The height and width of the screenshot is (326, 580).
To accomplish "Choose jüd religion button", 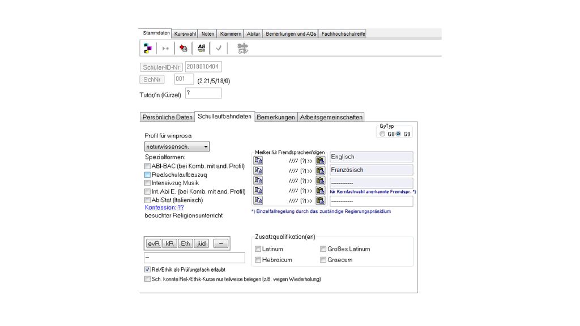I will (x=201, y=243).
